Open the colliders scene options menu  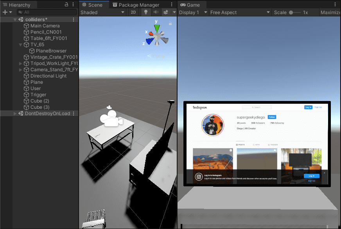(x=74, y=20)
